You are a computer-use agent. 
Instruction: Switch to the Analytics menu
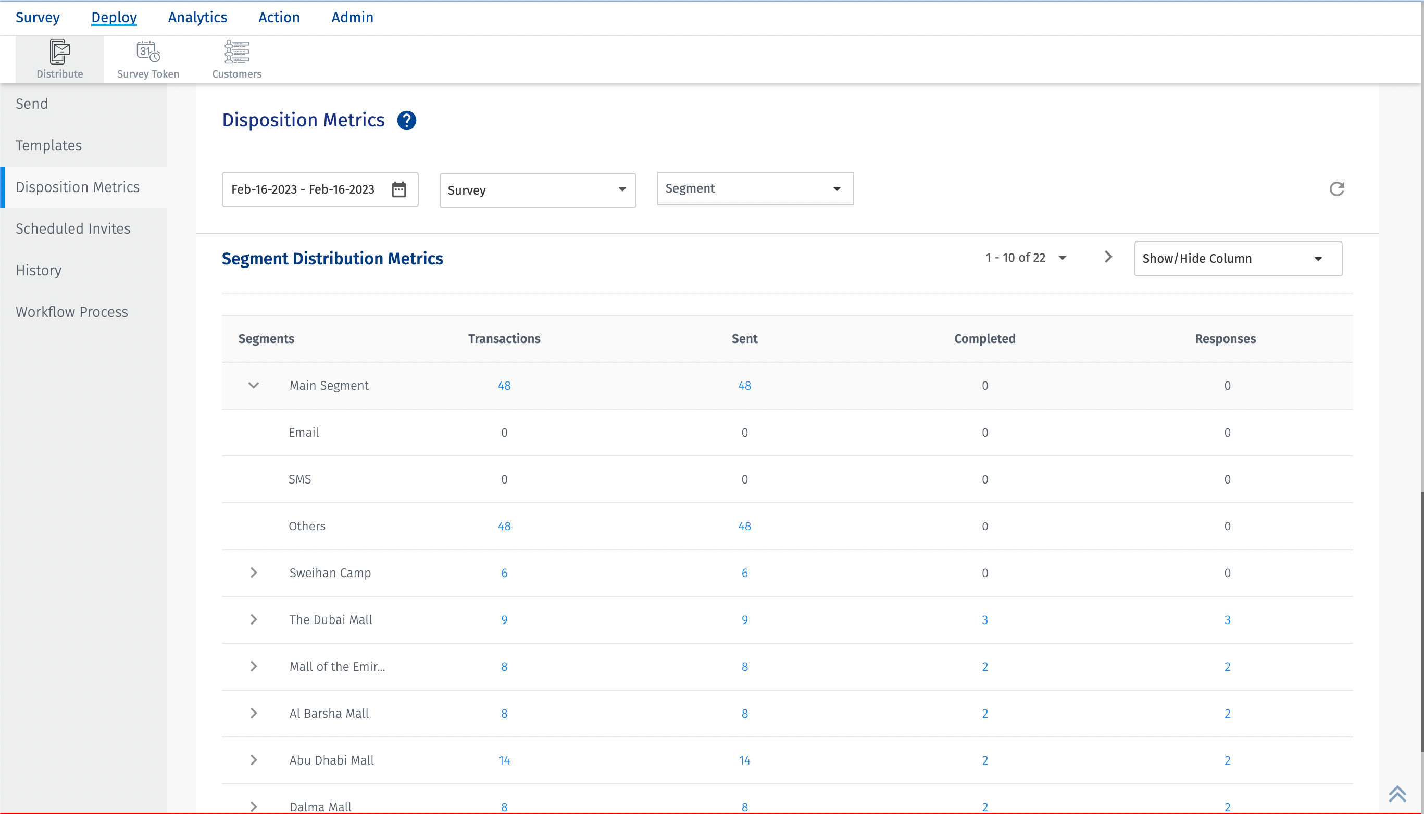[197, 17]
